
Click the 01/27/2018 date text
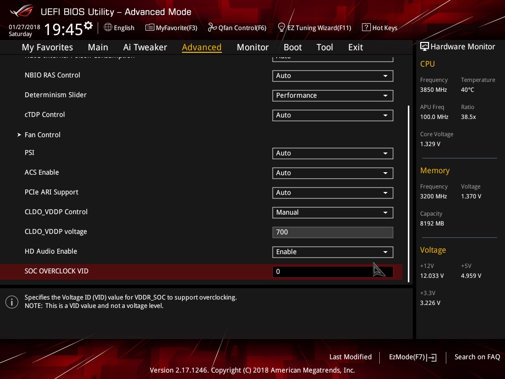pyautogui.click(x=25, y=27)
